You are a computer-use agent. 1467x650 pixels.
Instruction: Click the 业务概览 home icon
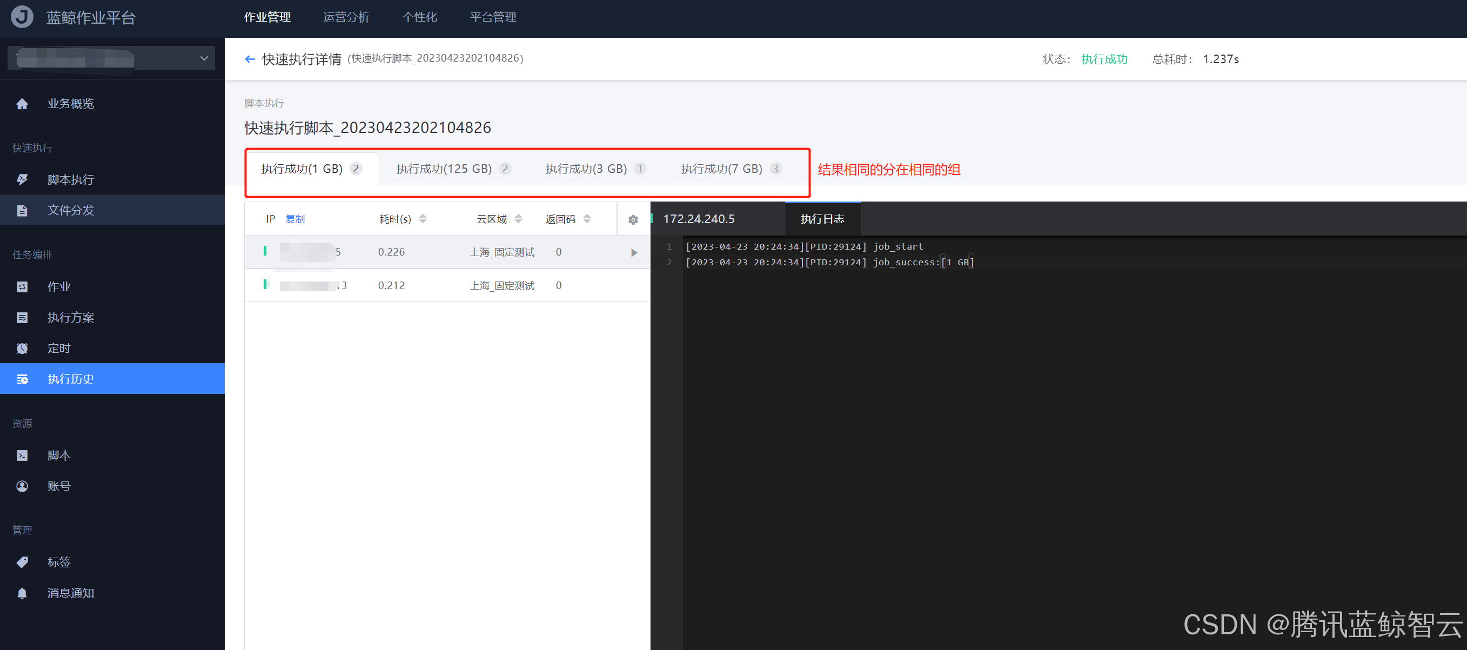click(x=22, y=104)
